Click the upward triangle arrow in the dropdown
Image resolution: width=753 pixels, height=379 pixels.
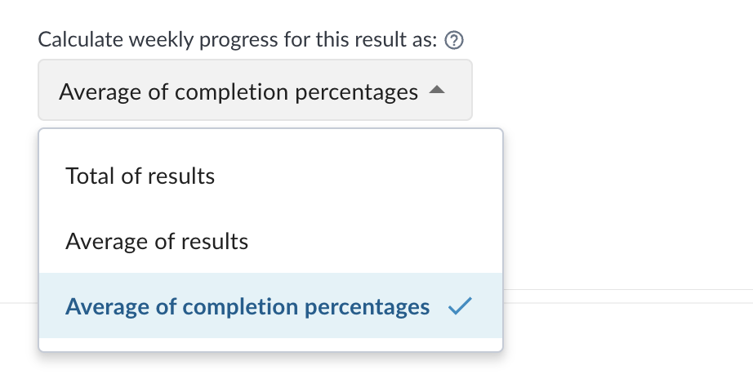click(x=437, y=89)
